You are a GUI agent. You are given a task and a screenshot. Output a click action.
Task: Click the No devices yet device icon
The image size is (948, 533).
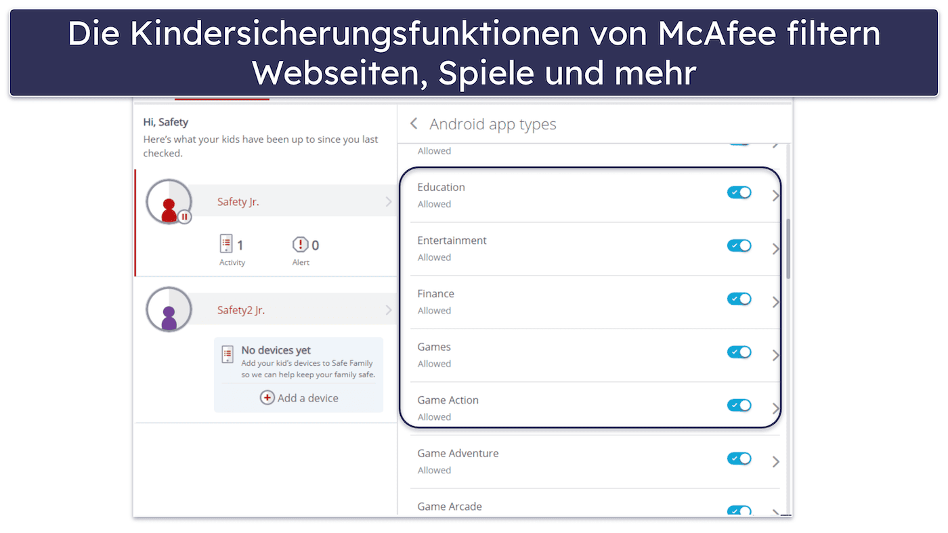pyautogui.click(x=228, y=354)
